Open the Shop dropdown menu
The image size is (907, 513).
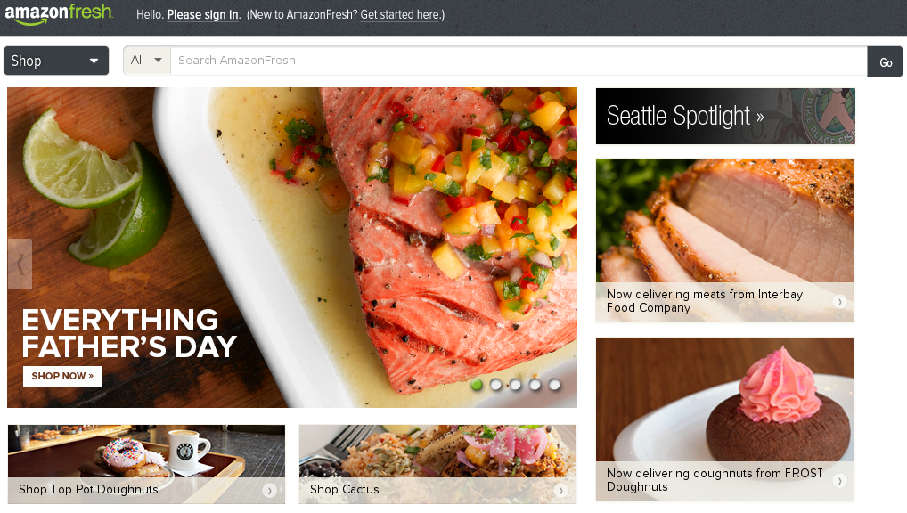coord(56,61)
